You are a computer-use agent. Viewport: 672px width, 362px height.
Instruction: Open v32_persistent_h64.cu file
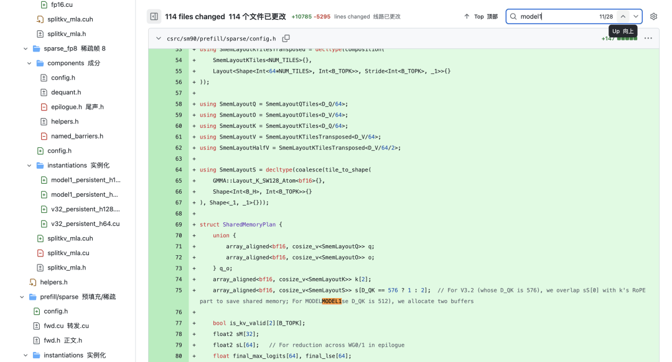[x=85, y=224]
